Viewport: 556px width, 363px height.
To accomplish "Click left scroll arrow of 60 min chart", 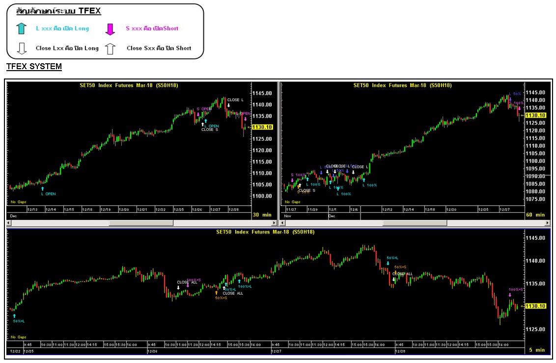I will 282,223.
